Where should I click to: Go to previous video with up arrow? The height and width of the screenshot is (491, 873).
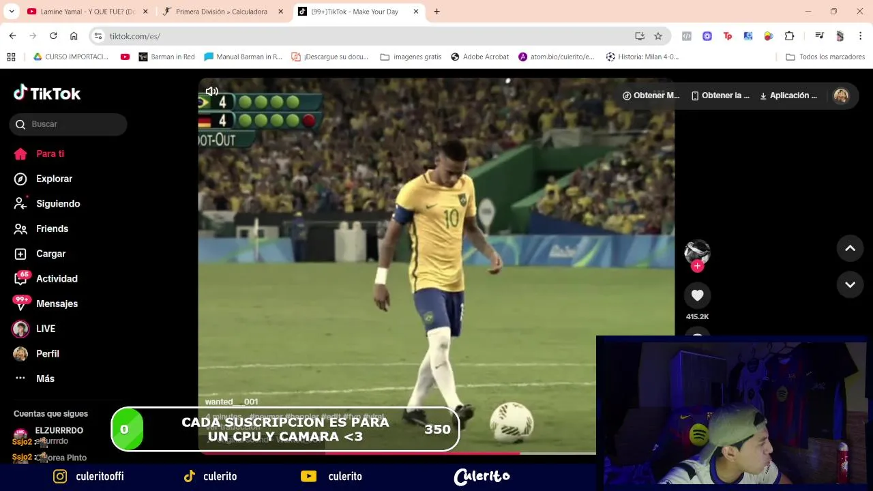tap(850, 248)
